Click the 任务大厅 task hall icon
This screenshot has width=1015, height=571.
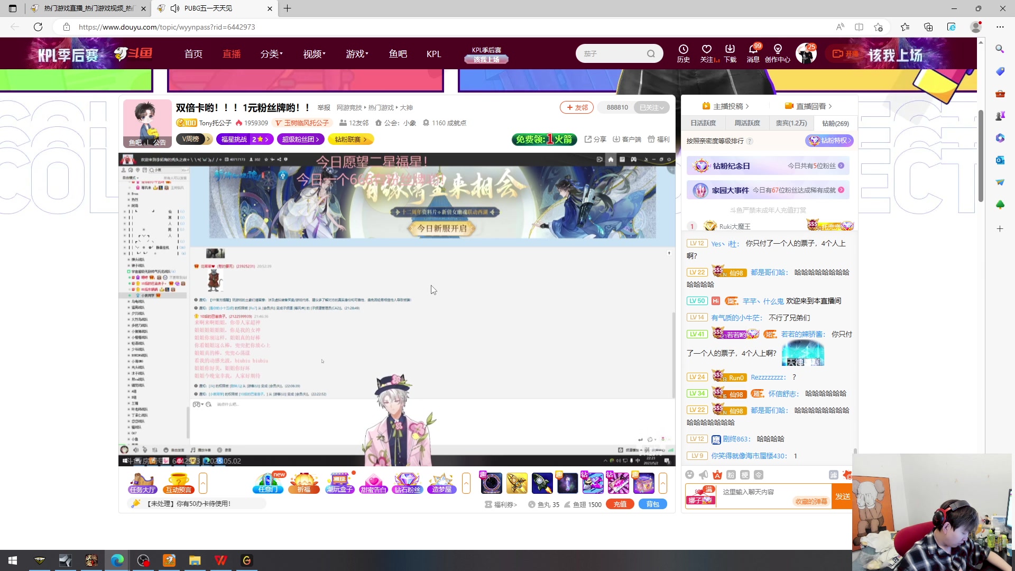[x=142, y=483]
